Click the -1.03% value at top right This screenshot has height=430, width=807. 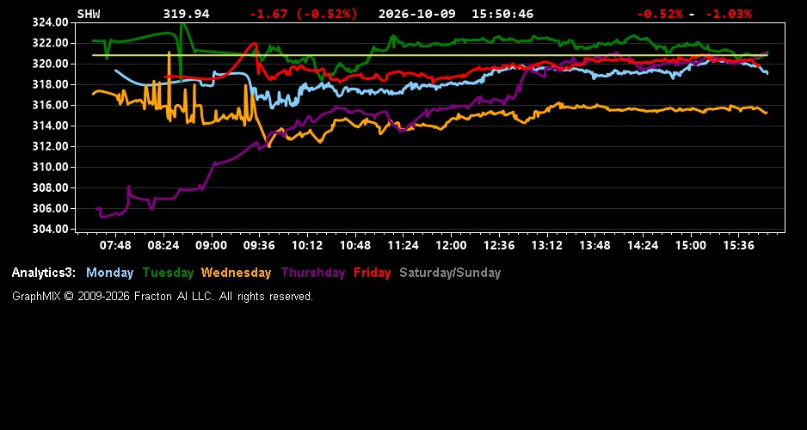tap(728, 14)
